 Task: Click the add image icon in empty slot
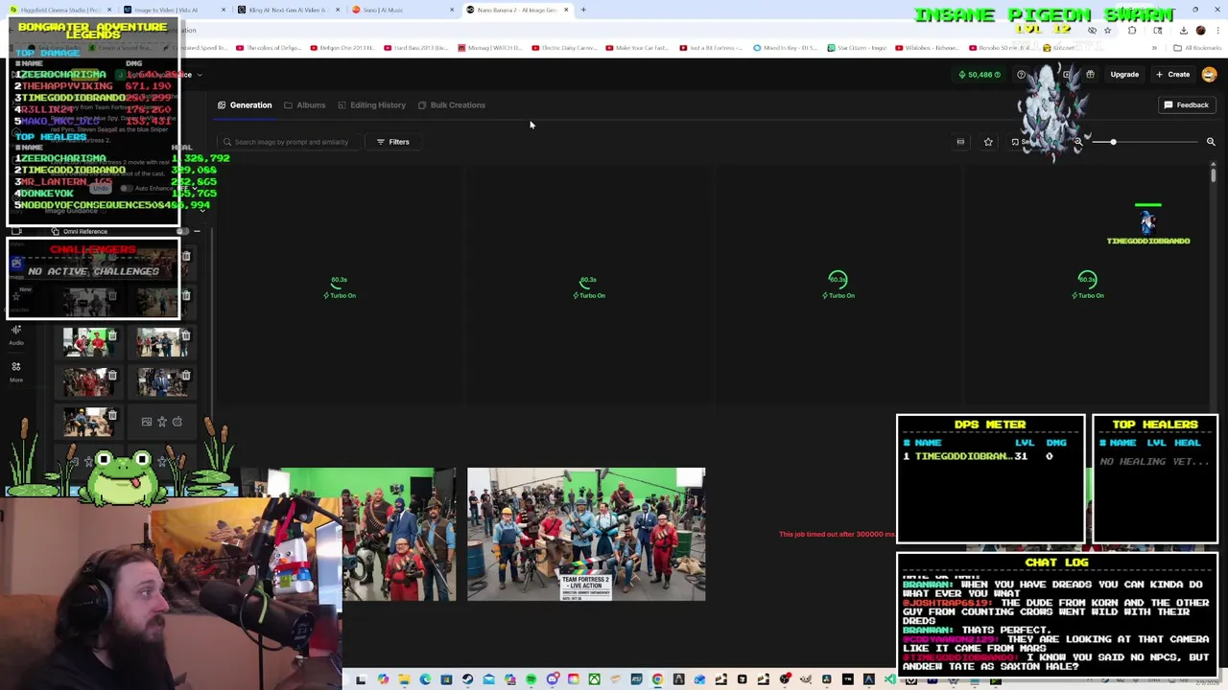point(147,422)
